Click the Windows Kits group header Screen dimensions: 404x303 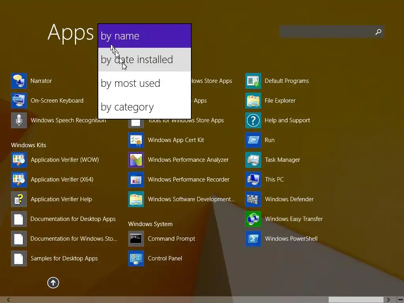click(x=28, y=145)
